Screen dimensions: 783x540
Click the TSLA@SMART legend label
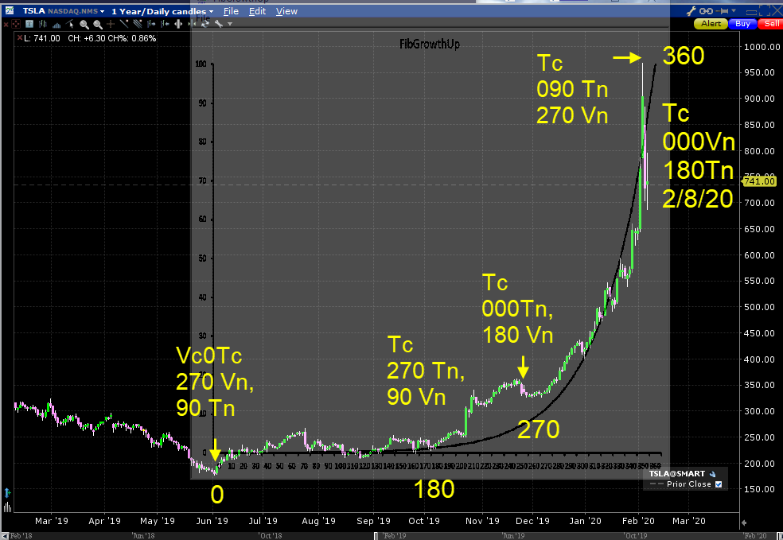click(x=677, y=474)
